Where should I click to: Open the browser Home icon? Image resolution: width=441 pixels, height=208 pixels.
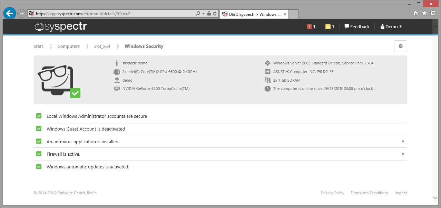click(416, 13)
